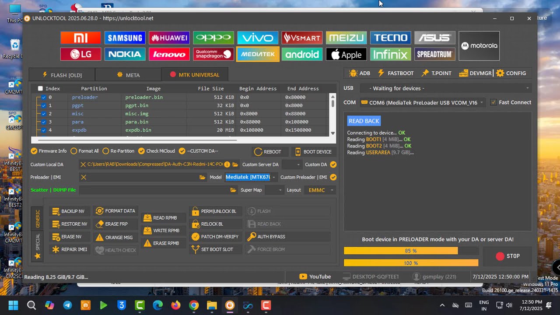Click the Scatter DUMP File input field
The height and width of the screenshot is (315, 560).
point(154,190)
